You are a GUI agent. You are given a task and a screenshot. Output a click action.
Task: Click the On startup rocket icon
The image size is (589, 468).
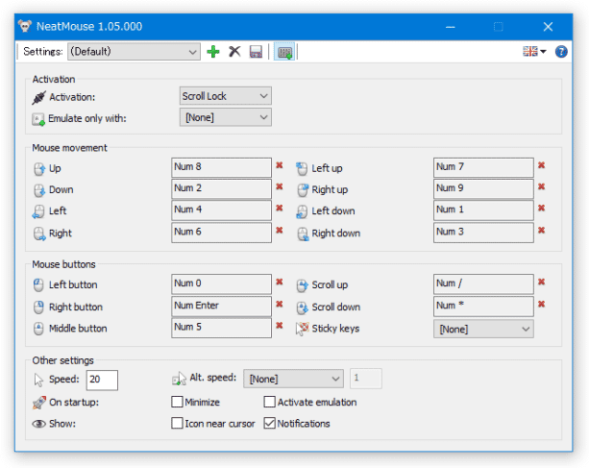pos(39,403)
